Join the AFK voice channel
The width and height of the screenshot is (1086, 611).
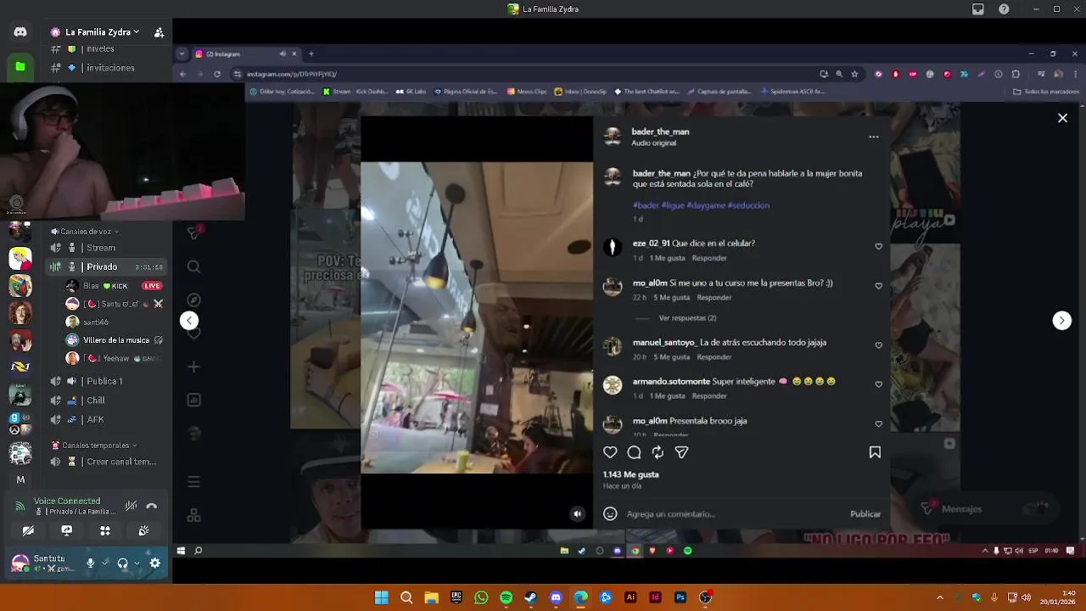point(106,419)
